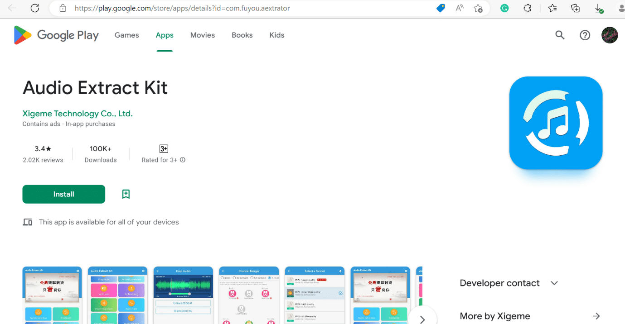
Task: Open the More by Xigeme arrow
Action: click(x=596, y=316)
